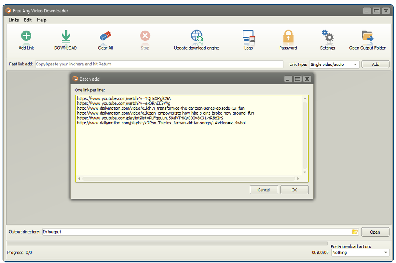The height and width of the screenshot is (263, 396).
Task: Expand the Link type dropdown
Action: point(355,64)
